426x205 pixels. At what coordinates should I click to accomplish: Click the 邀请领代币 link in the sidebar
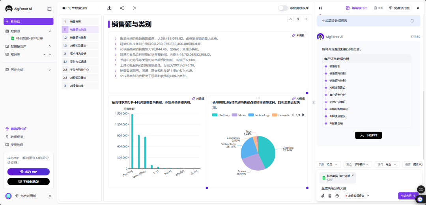[x=16, y=129]
